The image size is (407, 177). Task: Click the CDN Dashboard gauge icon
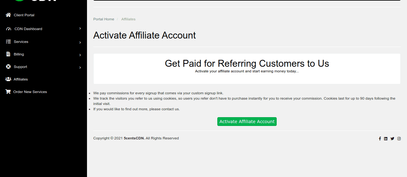8,29
